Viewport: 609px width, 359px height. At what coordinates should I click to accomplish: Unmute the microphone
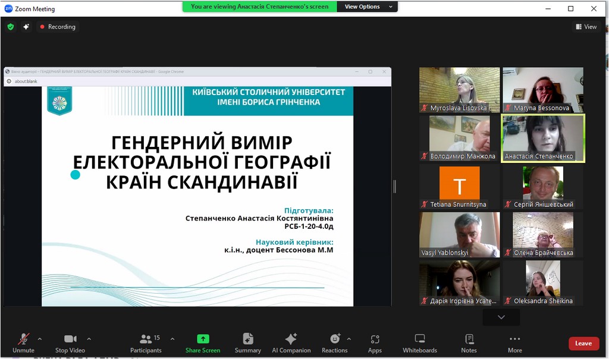coord(23,343)
